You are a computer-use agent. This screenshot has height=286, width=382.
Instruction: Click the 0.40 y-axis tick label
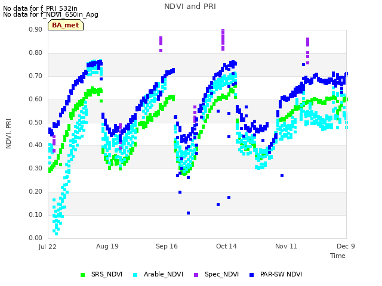pos(36,145)
